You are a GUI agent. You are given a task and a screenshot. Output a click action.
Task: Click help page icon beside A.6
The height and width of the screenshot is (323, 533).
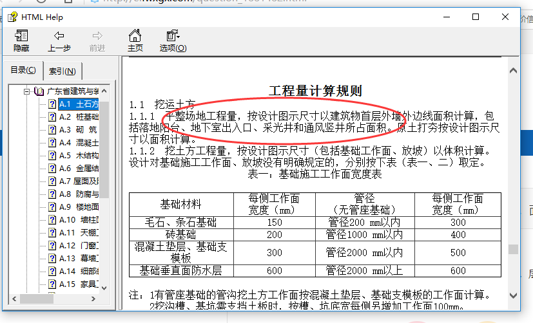(52, 169)
